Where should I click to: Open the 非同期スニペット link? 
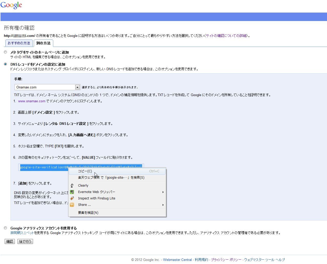point(22,233)
